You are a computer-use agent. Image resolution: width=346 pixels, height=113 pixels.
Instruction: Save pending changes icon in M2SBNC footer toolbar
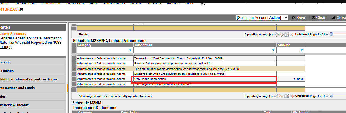(x=276, y=96)
